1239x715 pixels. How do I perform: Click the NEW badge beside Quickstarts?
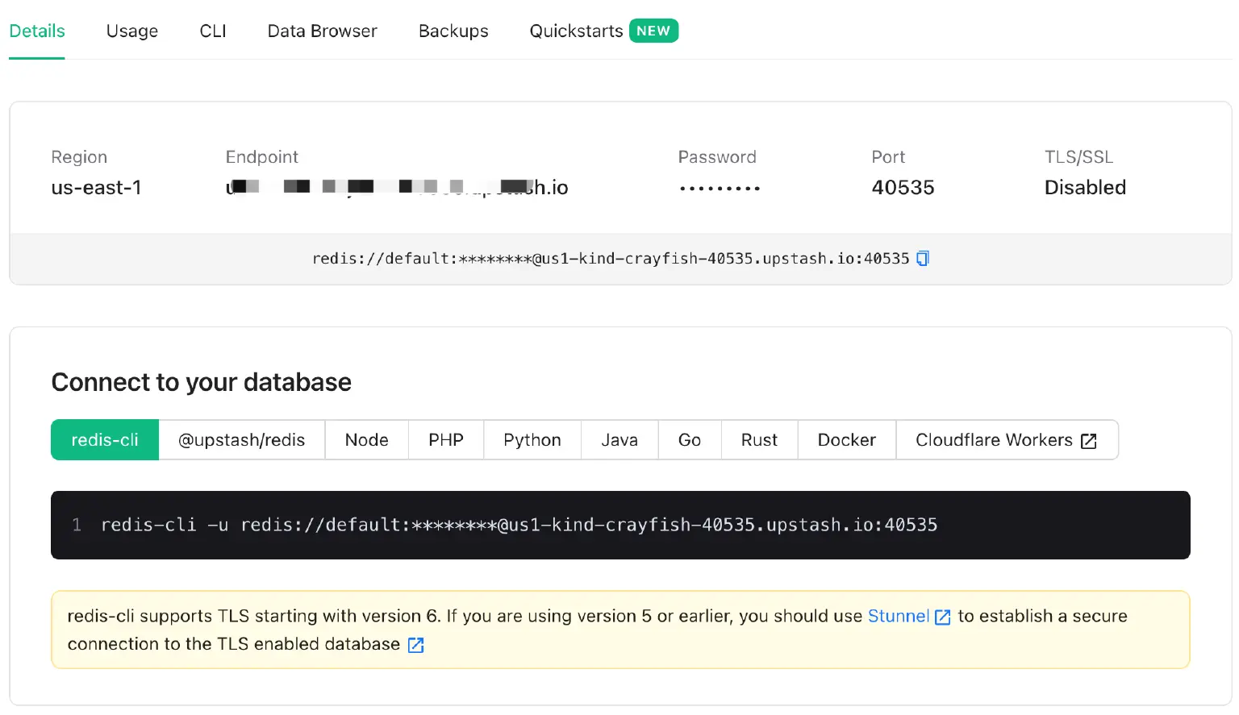coord(653,30)
